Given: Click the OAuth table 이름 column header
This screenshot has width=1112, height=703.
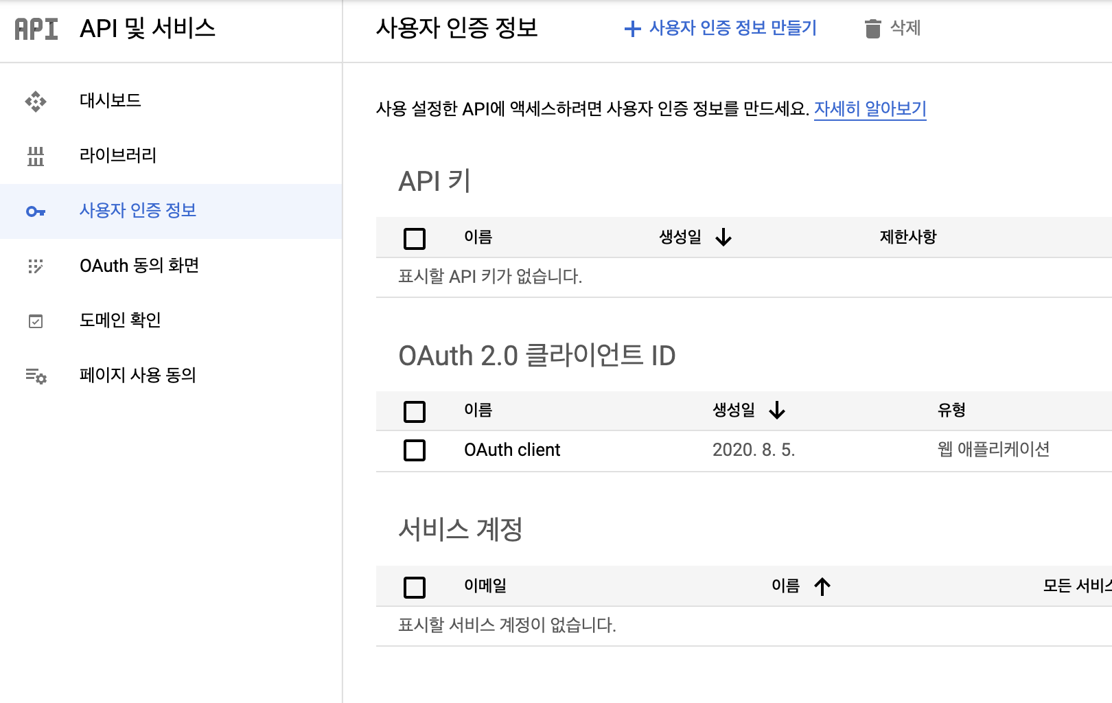Looking at the screenshot, I should 478,411.
